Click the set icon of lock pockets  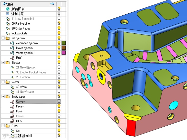(8, 33)
